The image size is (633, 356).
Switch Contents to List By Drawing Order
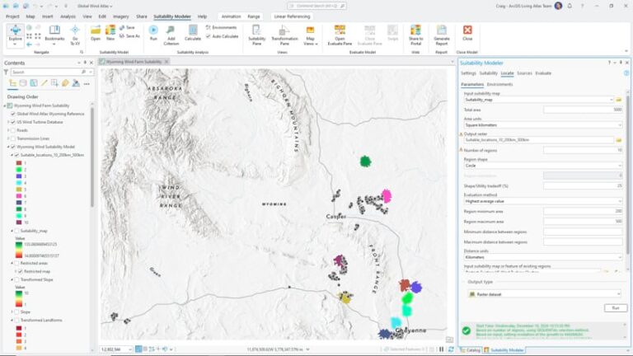(12, 83)
